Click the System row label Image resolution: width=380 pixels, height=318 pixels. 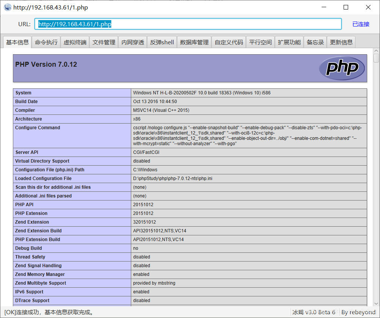(23, 93)
